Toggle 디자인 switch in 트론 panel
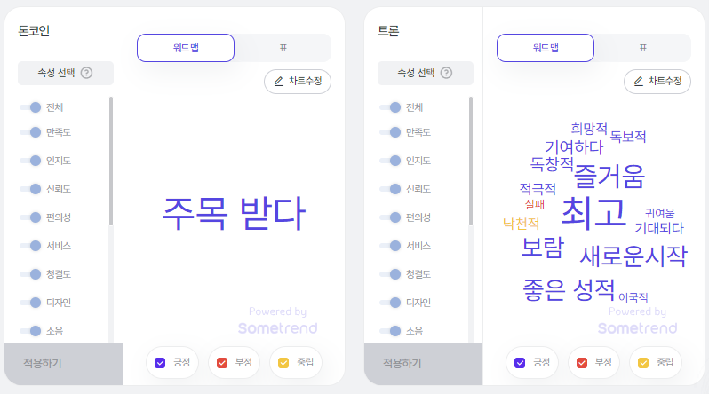 [390, 303]
